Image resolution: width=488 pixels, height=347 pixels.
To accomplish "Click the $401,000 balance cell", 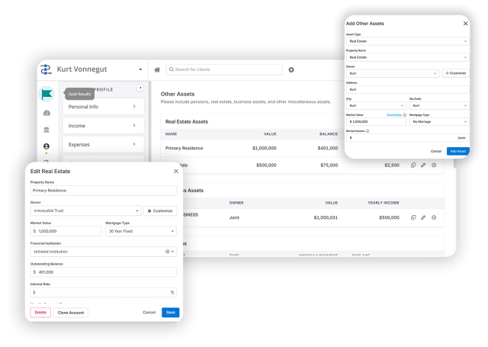I will [328, 148].
